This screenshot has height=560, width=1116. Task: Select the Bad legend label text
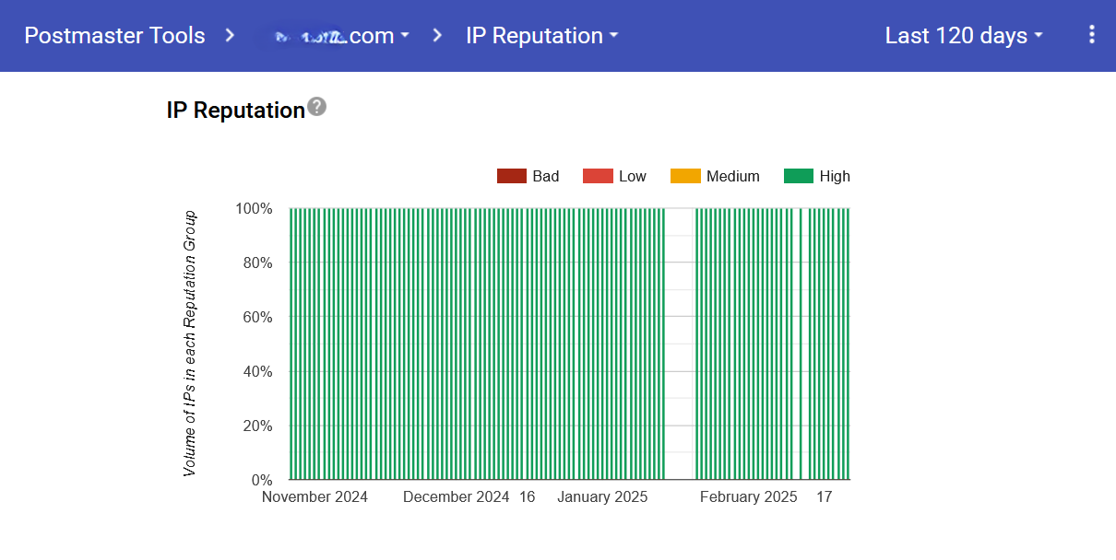[546, 176]
